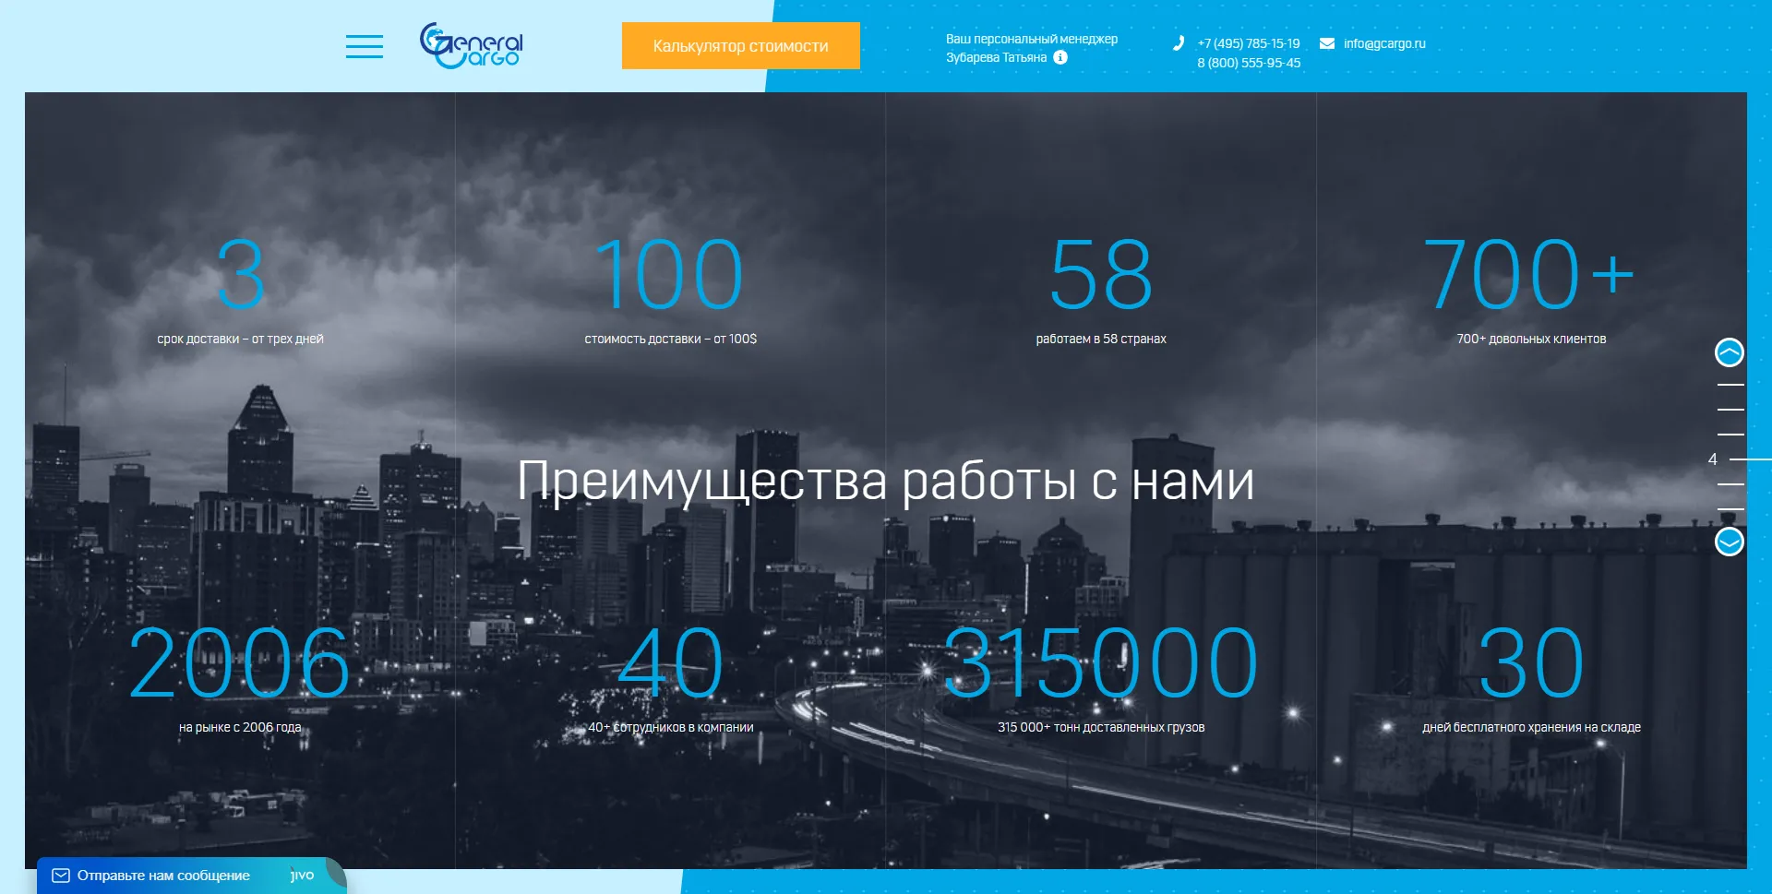
Task: Call the number +7 (495) 785-15-19
Action: point(1249,43)
